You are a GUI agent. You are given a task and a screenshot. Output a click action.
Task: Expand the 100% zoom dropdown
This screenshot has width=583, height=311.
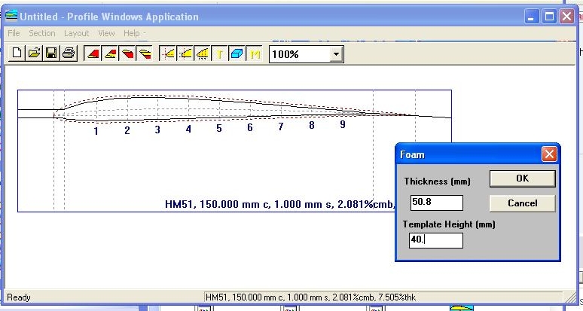click(336, 54)
